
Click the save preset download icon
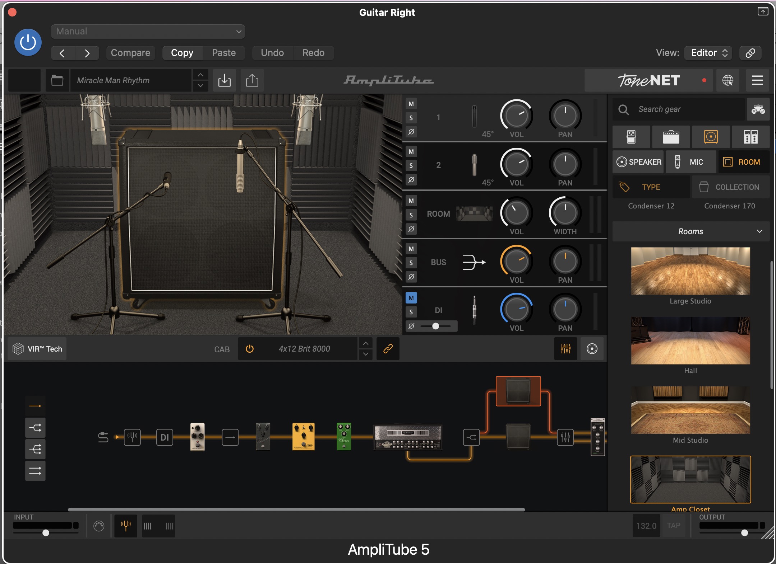coord(225,80)
